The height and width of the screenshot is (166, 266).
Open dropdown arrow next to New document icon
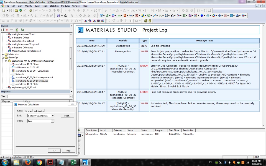pos(7,11)
